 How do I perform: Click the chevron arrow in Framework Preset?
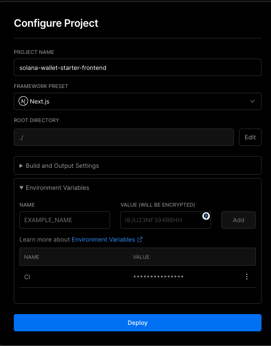pos(252,101)
